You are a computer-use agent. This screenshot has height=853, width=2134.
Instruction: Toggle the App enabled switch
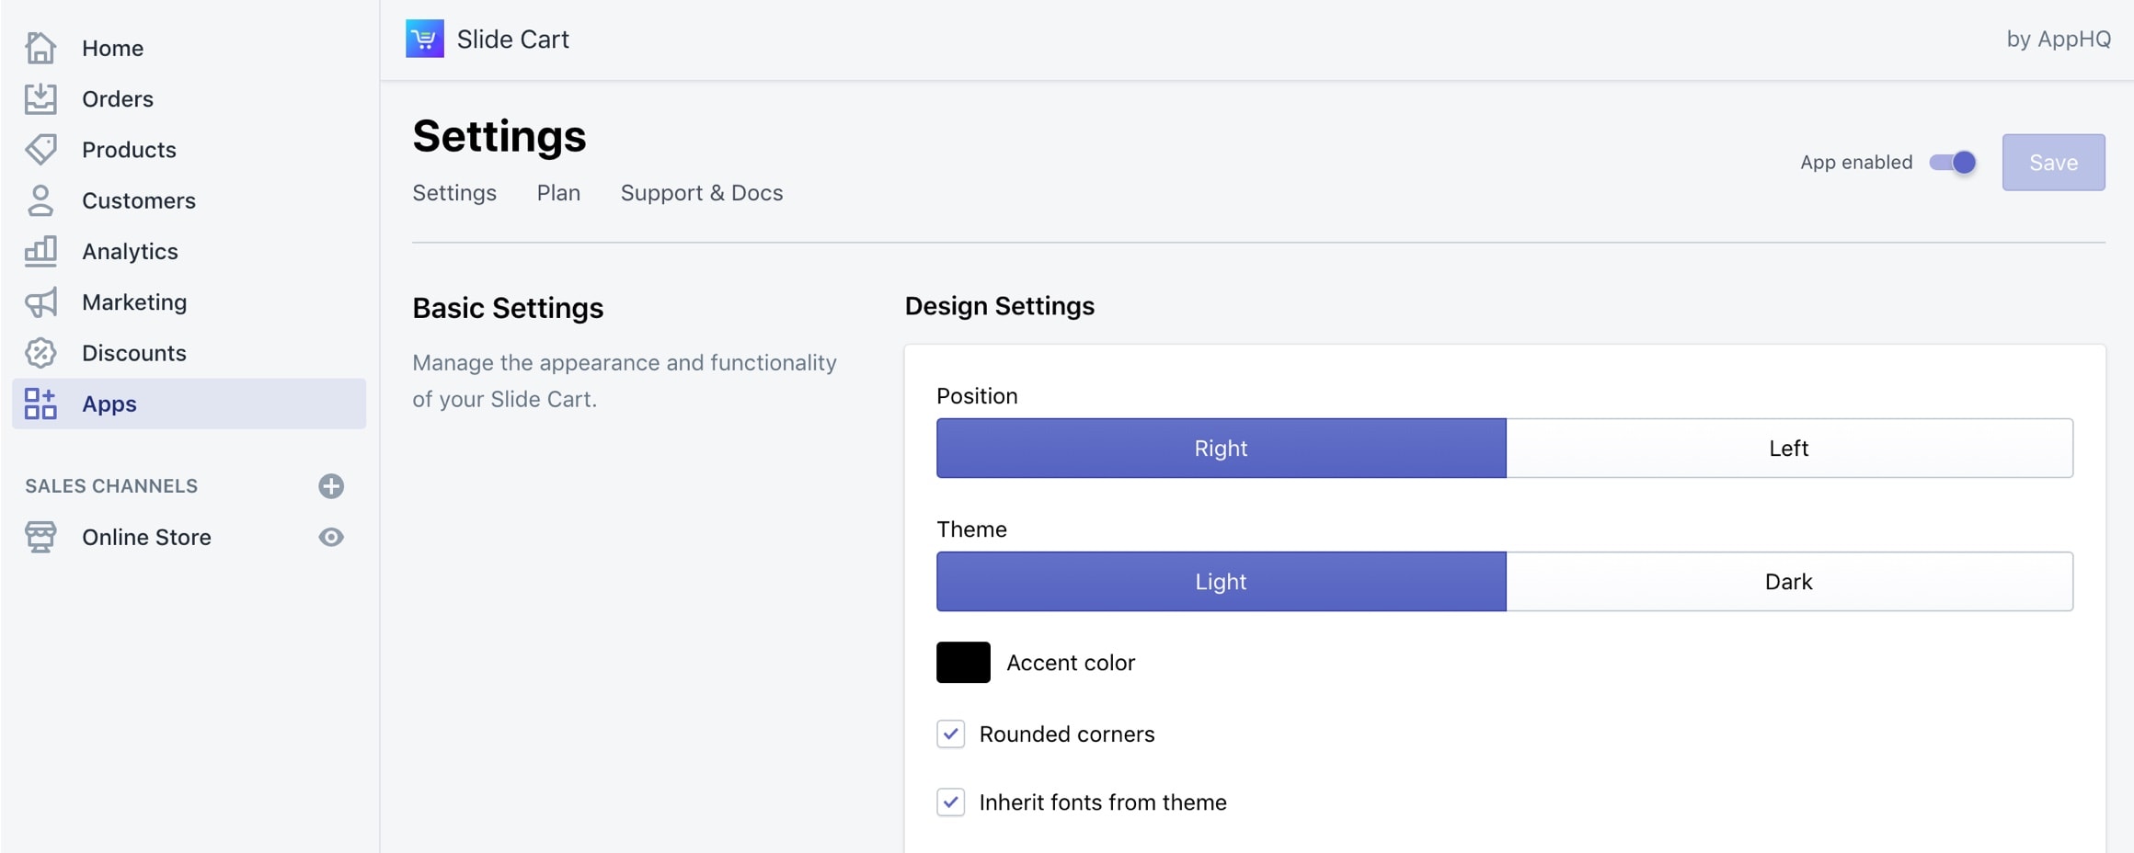point(1952,163)
